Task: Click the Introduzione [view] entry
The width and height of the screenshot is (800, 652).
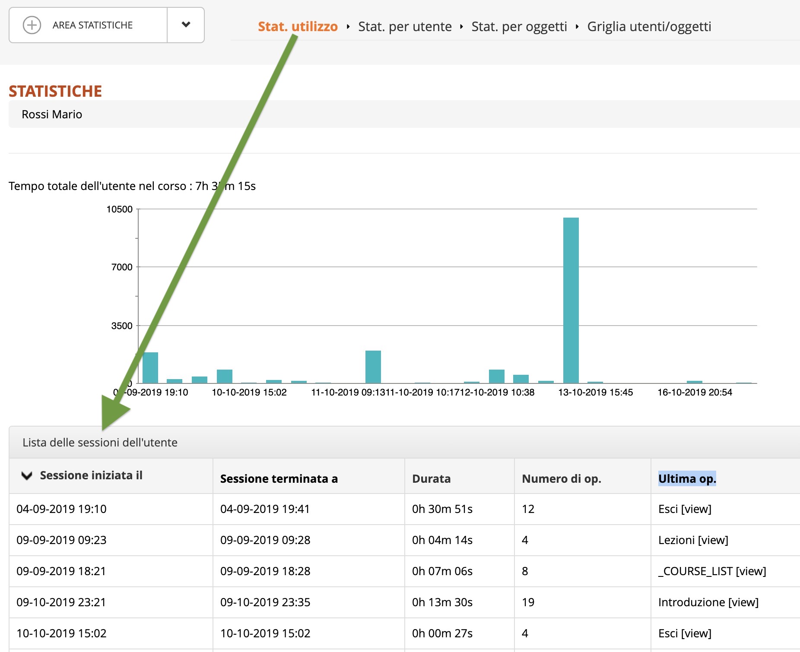Action: pos(708,602)
